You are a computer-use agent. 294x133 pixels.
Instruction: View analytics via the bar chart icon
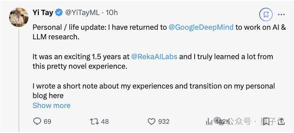[x=209, y=122]
